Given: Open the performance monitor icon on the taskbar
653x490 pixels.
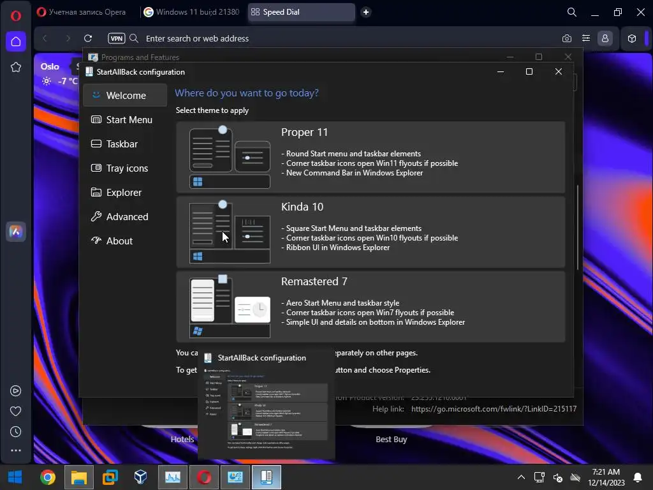Looking at the screenshot, I should point(172,477).
